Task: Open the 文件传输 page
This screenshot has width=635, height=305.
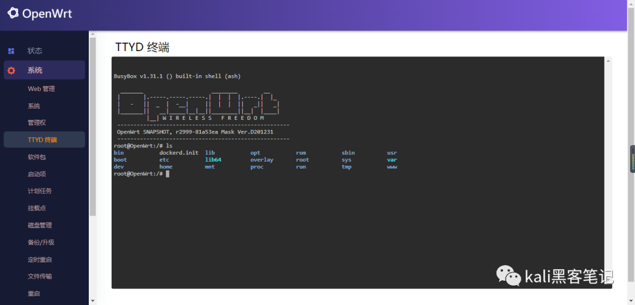Action: pos(40,277)
